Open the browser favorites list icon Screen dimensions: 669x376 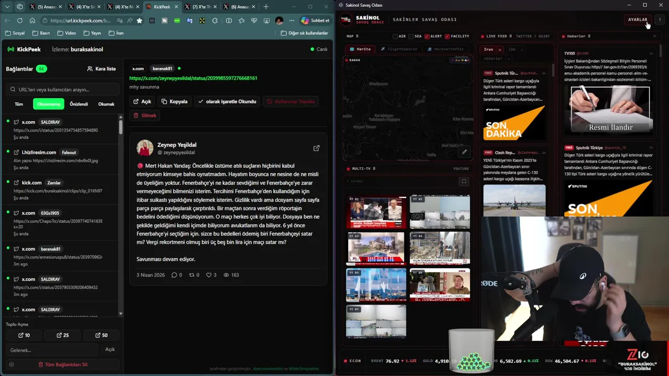[241, 20]
